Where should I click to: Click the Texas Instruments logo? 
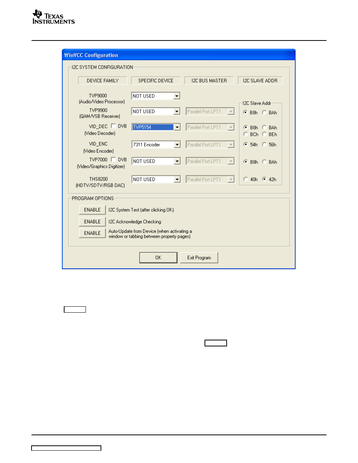pyautogui.click(x=53, y=17)
